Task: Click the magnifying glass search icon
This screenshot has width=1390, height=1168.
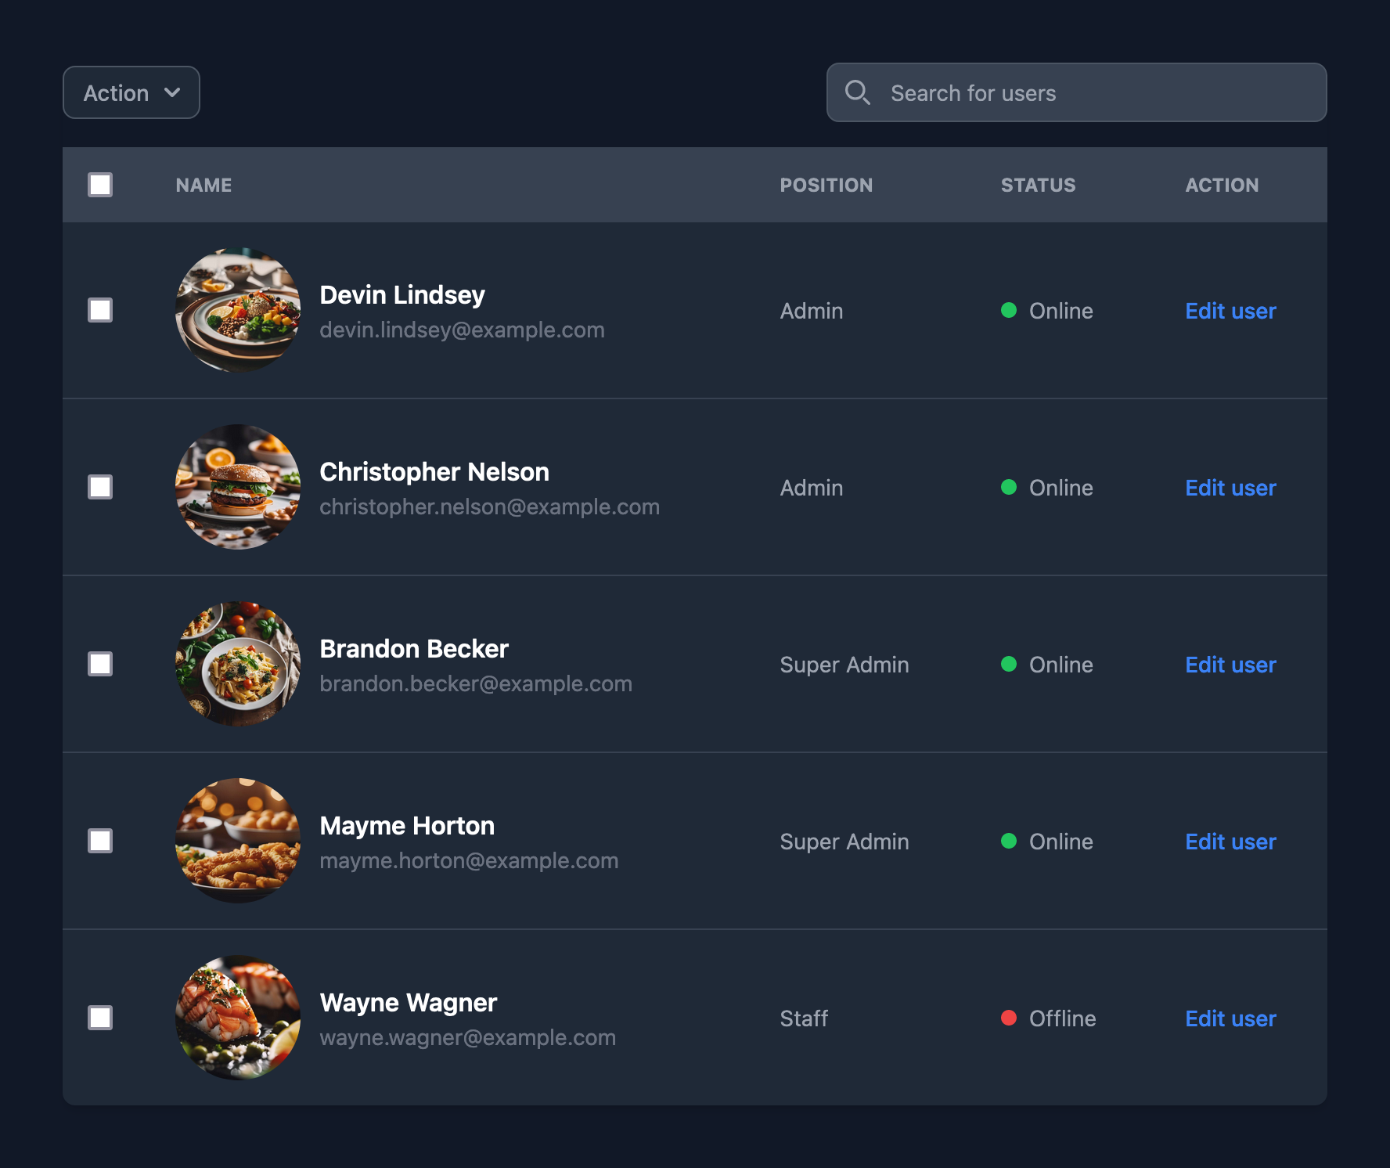Action: (x=858, y=92)
